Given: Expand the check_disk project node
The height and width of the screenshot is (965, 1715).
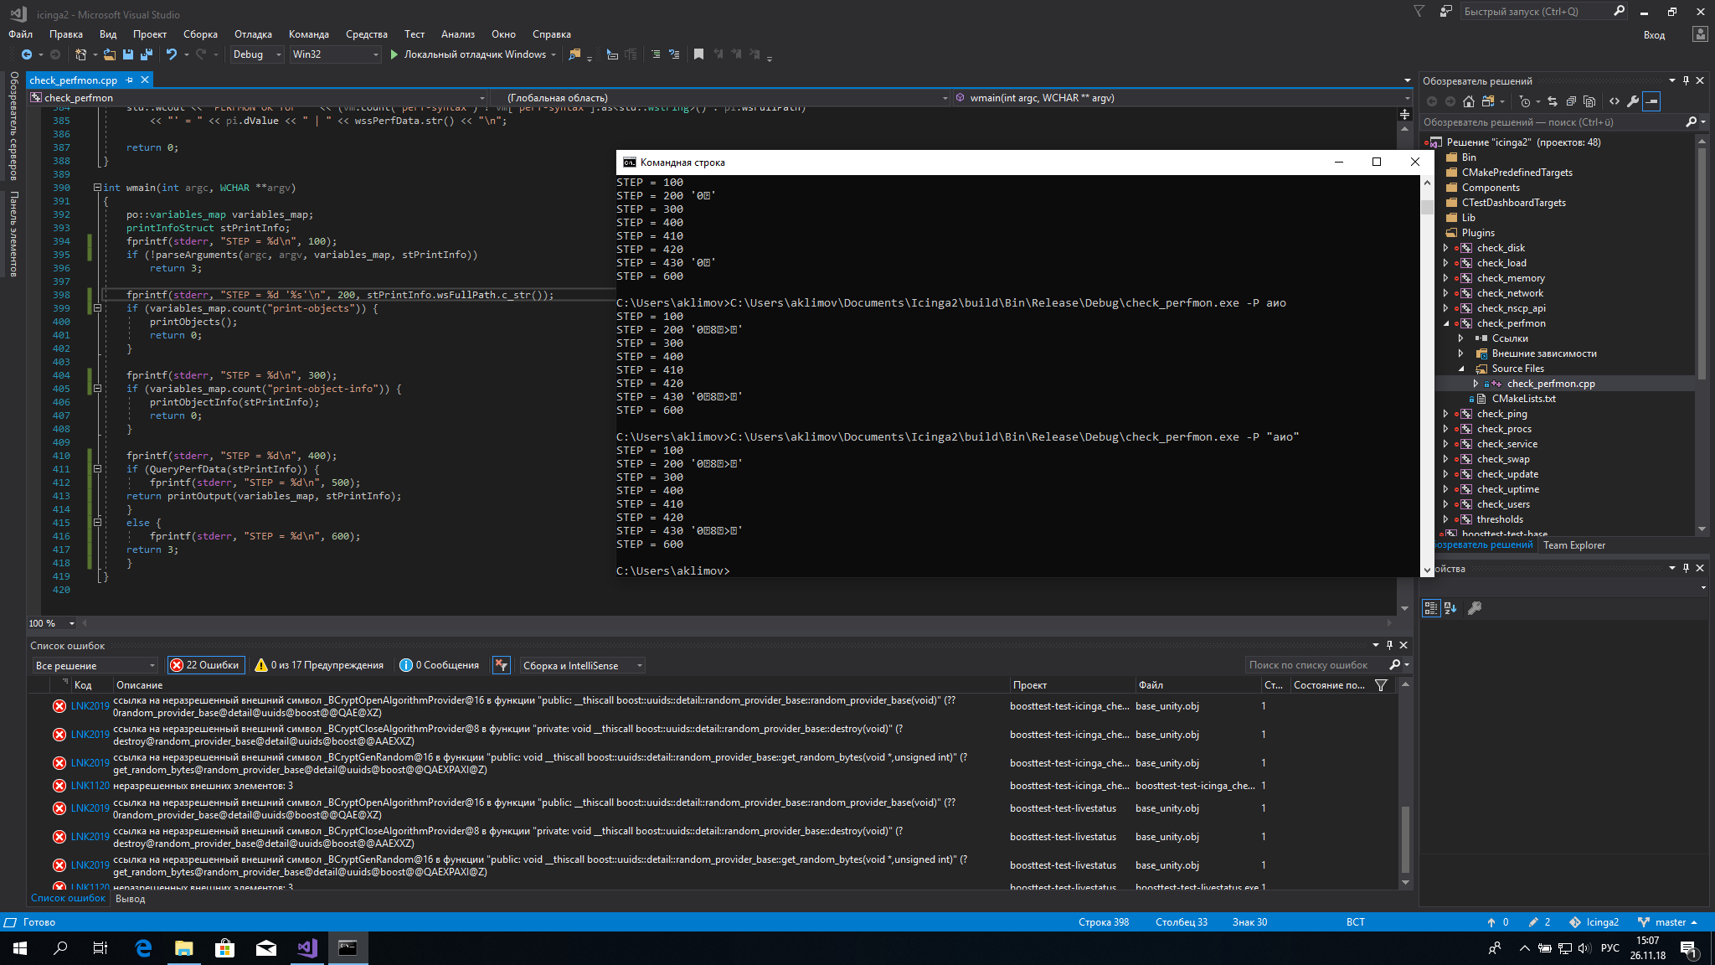Looking at the screenshot, I should pyautogui.click(x=1446, y=248).
